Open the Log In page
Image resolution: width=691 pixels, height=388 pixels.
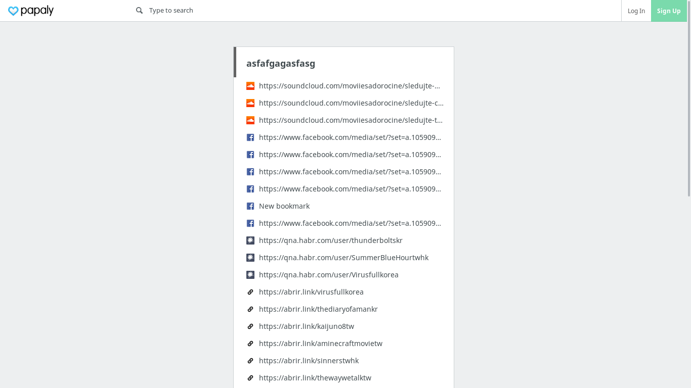pos(636,11)
